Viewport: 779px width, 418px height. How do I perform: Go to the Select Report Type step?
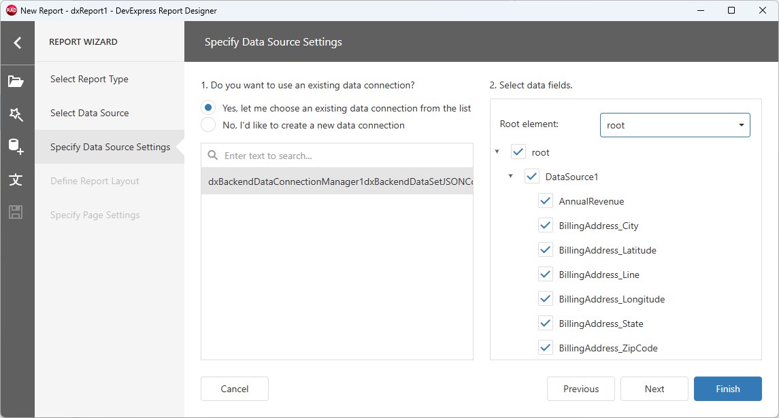[x=88, y=80]
